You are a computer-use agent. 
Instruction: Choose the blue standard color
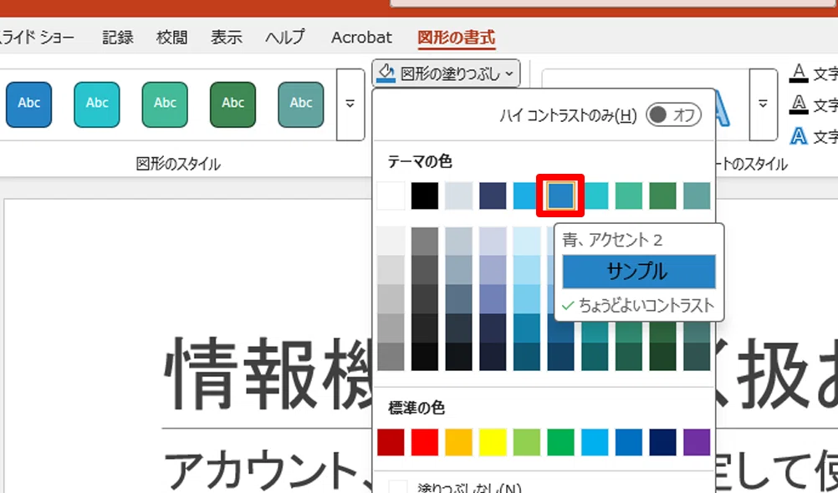(x=629, y=442)
